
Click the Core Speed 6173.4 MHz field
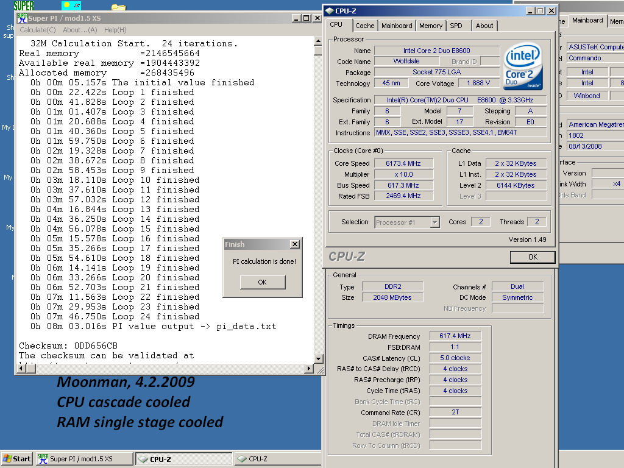[403, 163]
